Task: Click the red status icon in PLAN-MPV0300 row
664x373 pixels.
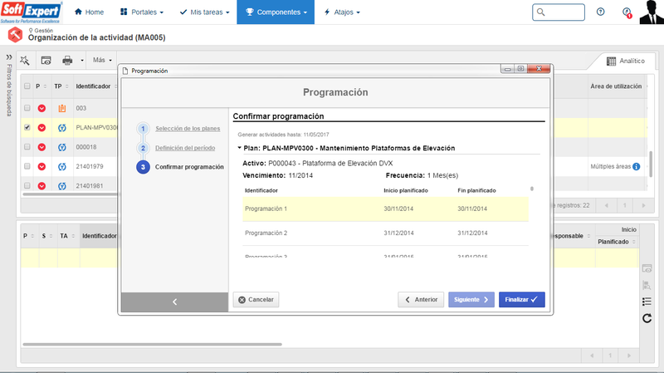Action: click(x=41, y=128)
